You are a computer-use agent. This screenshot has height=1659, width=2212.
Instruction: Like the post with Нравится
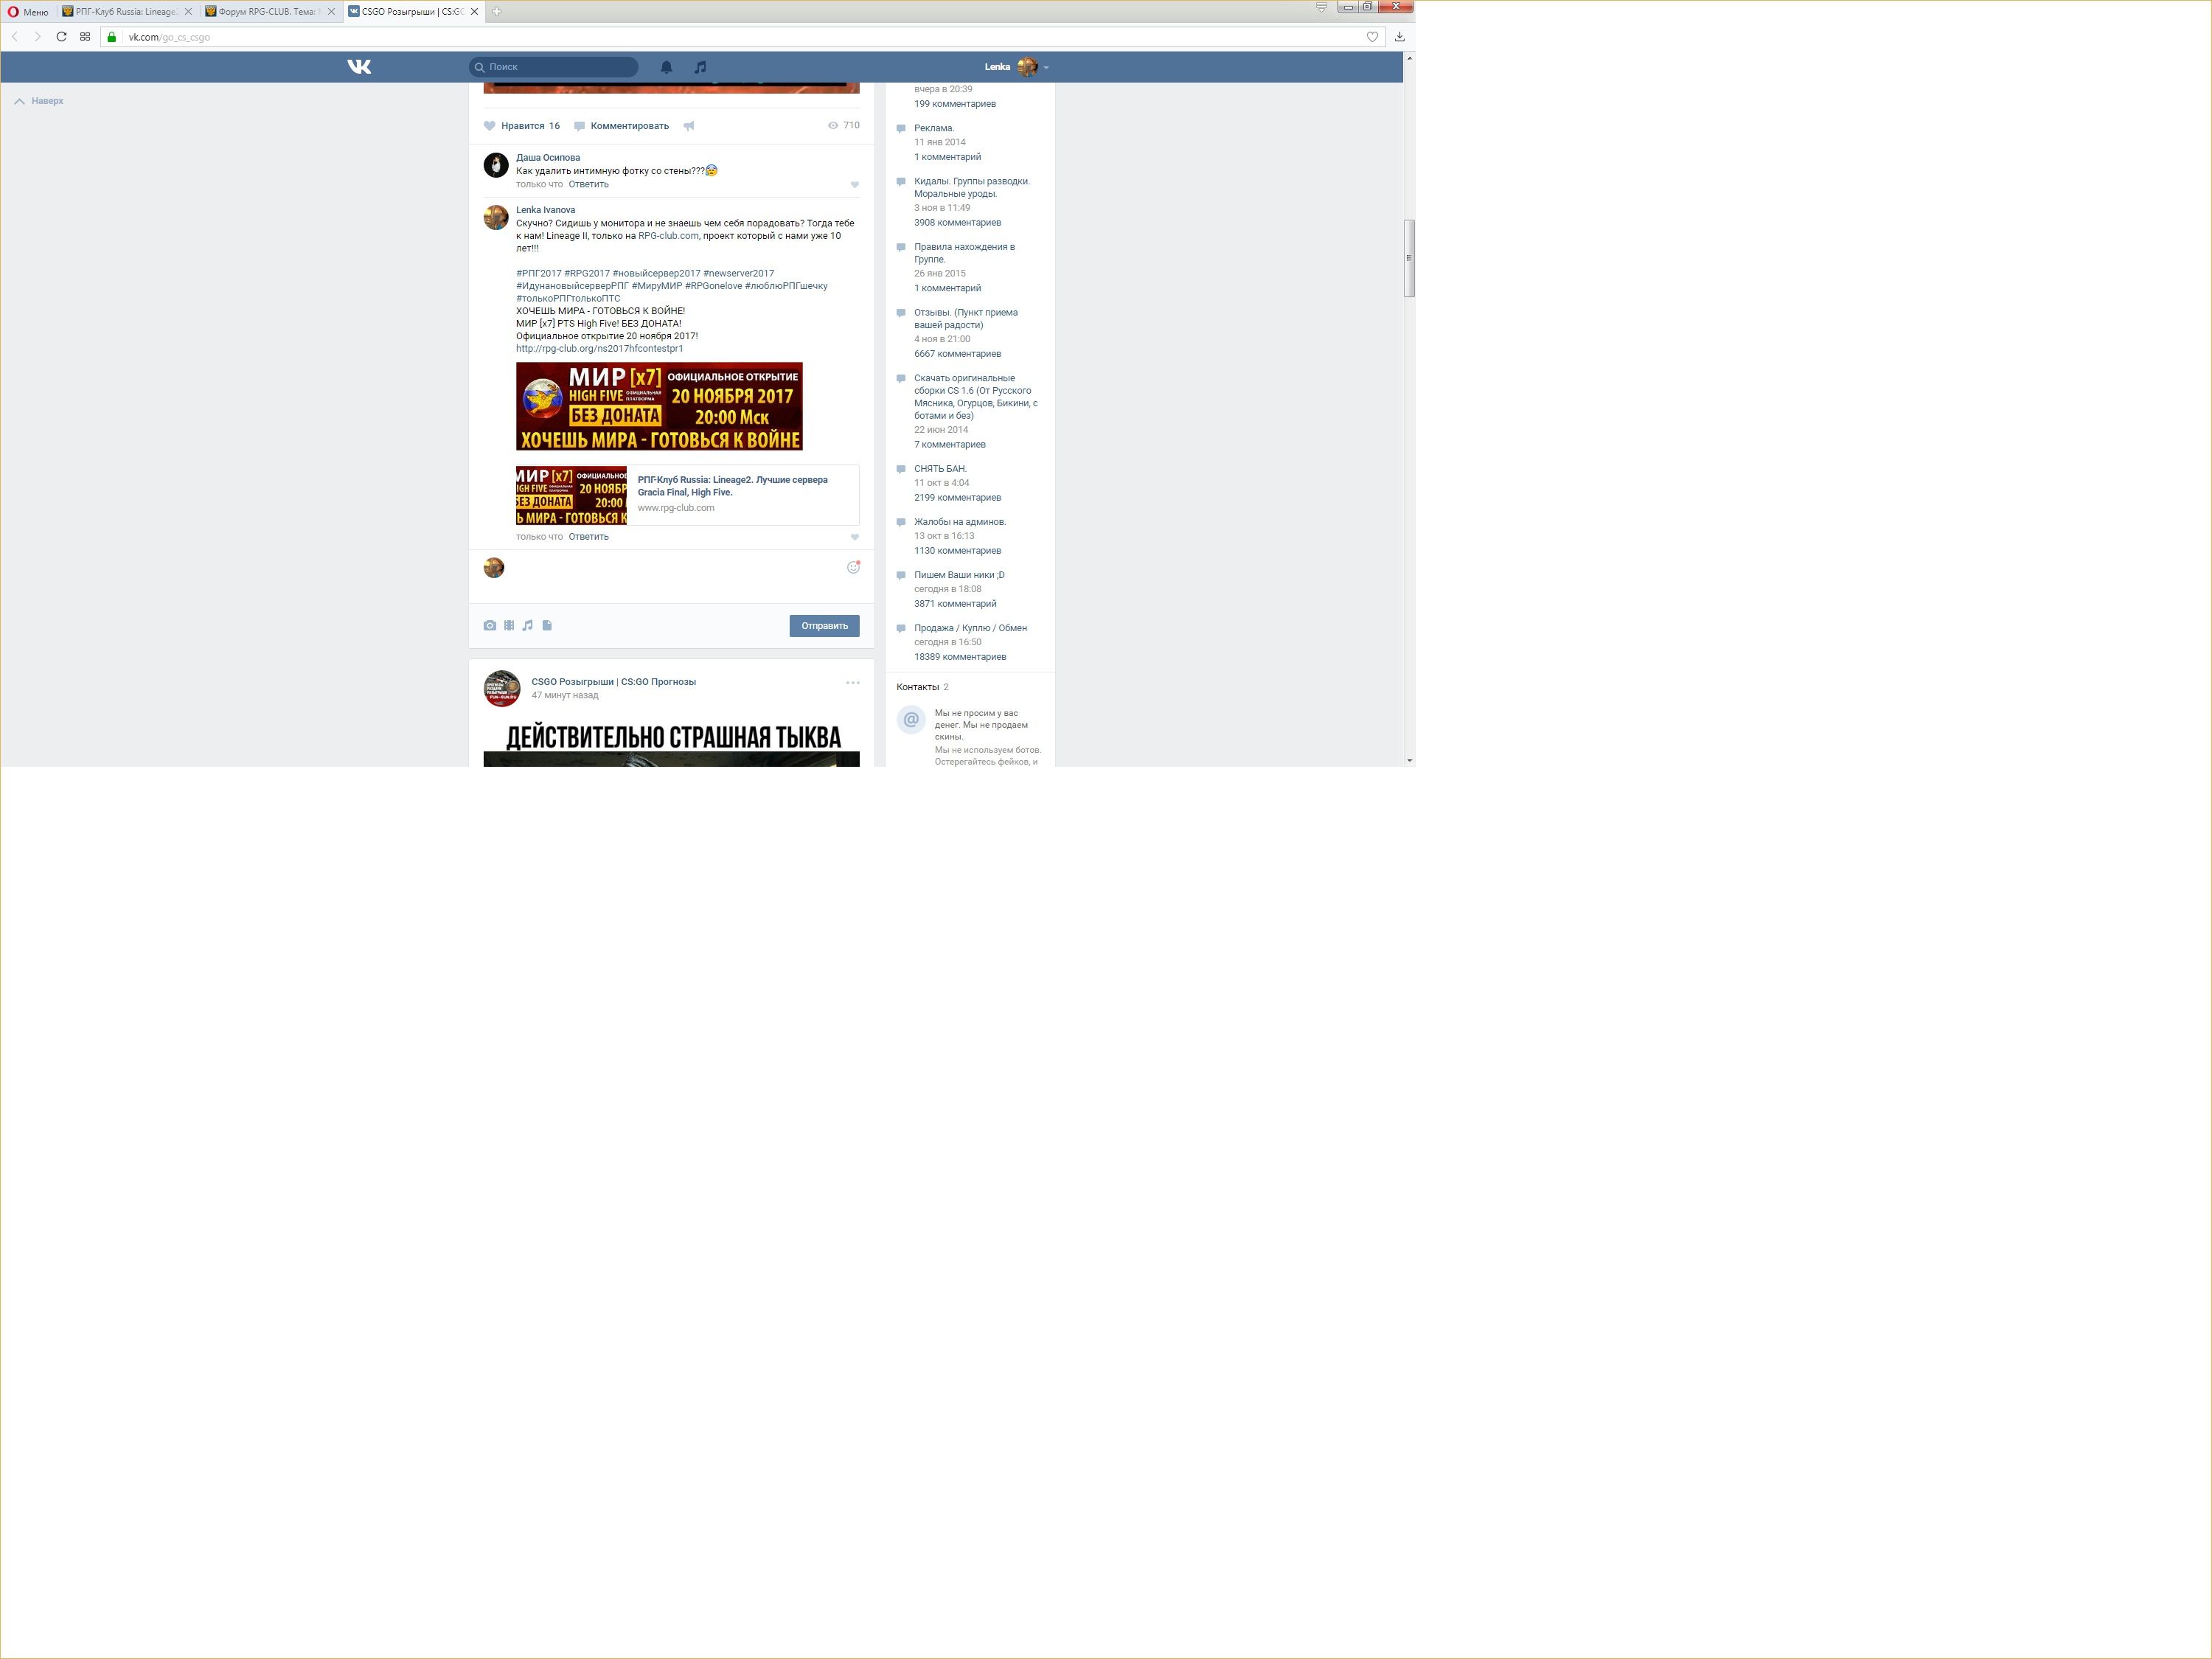[x=521, y=126]
